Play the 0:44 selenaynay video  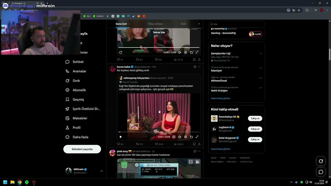click(121, 137)
